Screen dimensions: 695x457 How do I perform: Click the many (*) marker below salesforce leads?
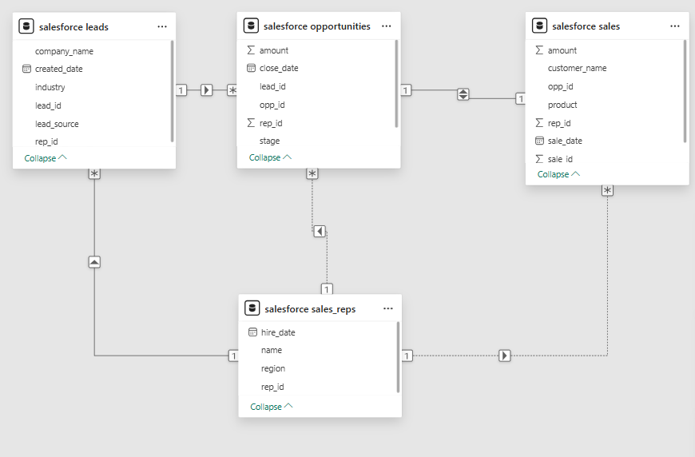[x=94, y=173]
